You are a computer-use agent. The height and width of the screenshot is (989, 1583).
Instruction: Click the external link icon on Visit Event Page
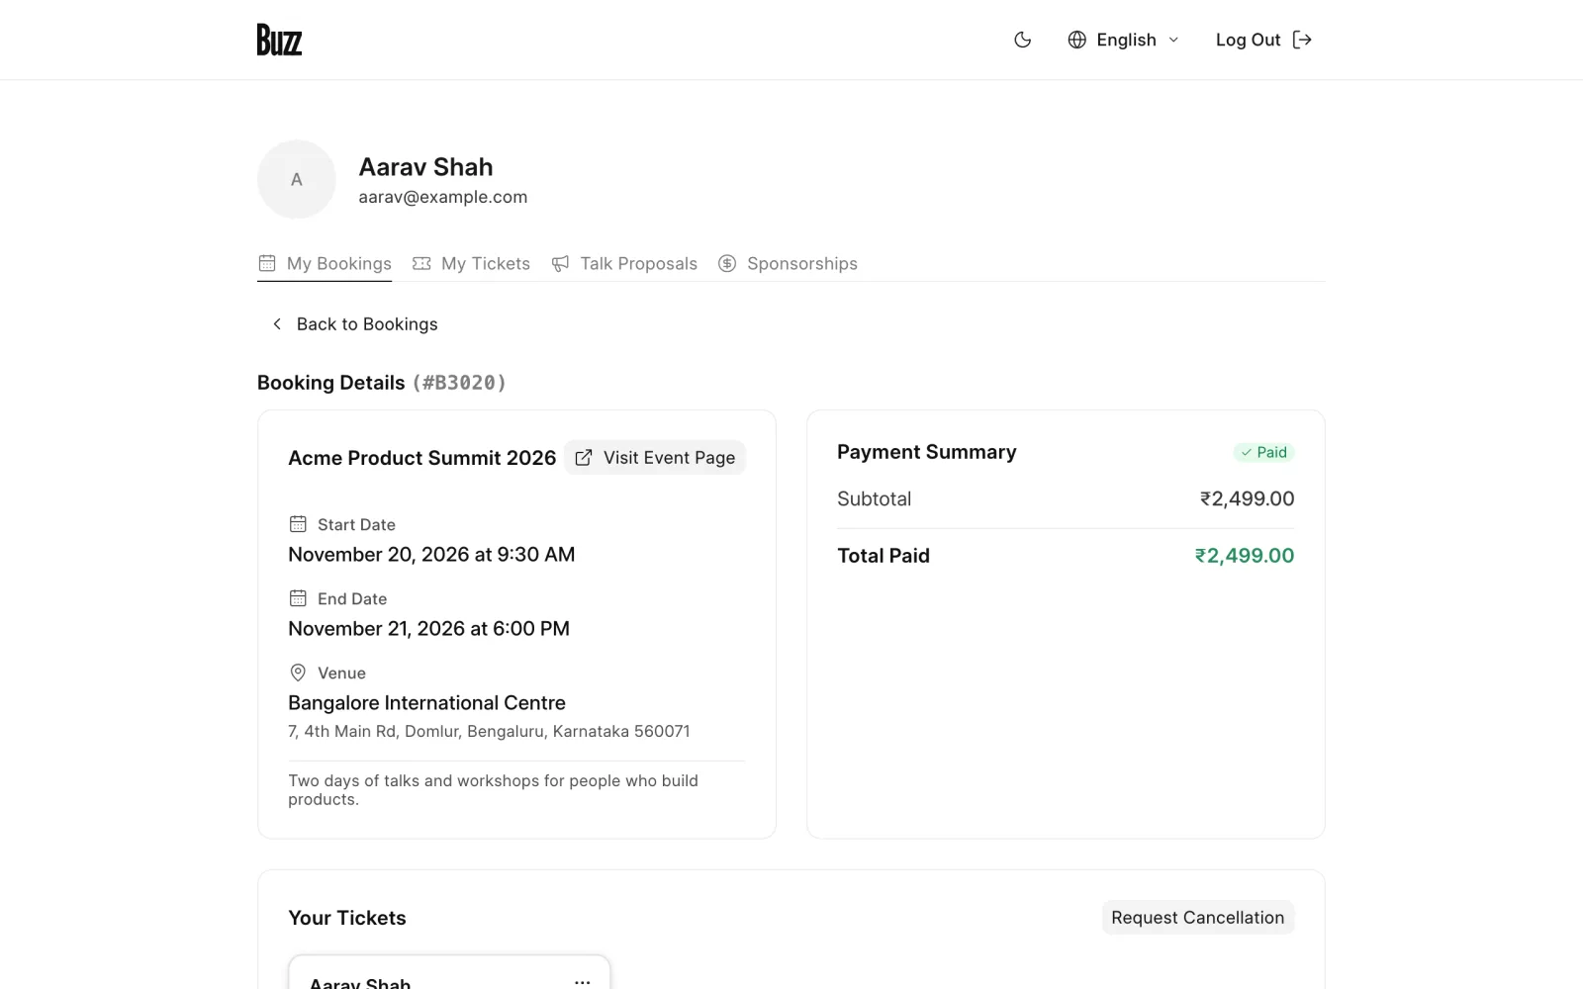point(584,458)
